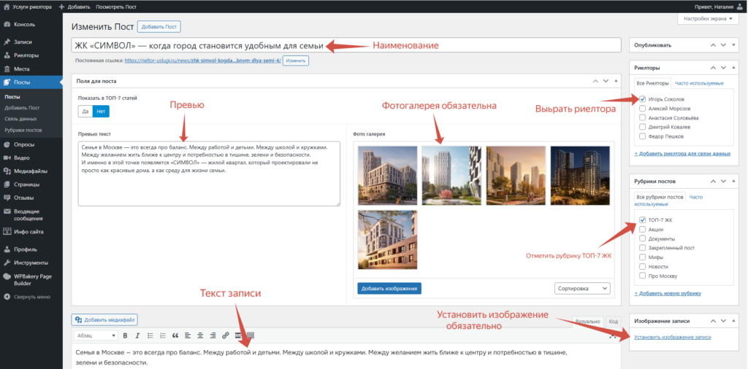Uncheck realtor Игорь Соколов
The width and height of the screenshot is (748, 369).
pyautogui.click(x=643, y=99)
